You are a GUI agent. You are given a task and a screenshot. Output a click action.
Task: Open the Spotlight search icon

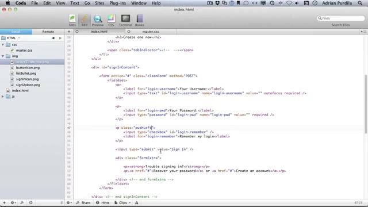(360, 3)
